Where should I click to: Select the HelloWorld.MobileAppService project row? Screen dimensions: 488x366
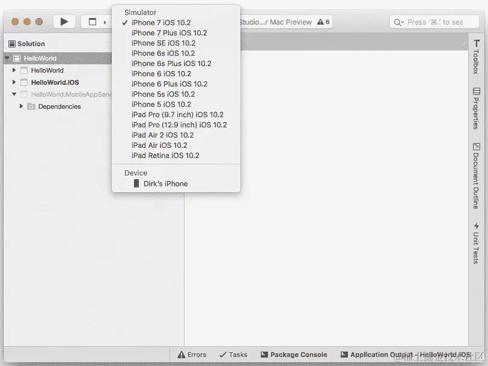[x=58, y=94]
